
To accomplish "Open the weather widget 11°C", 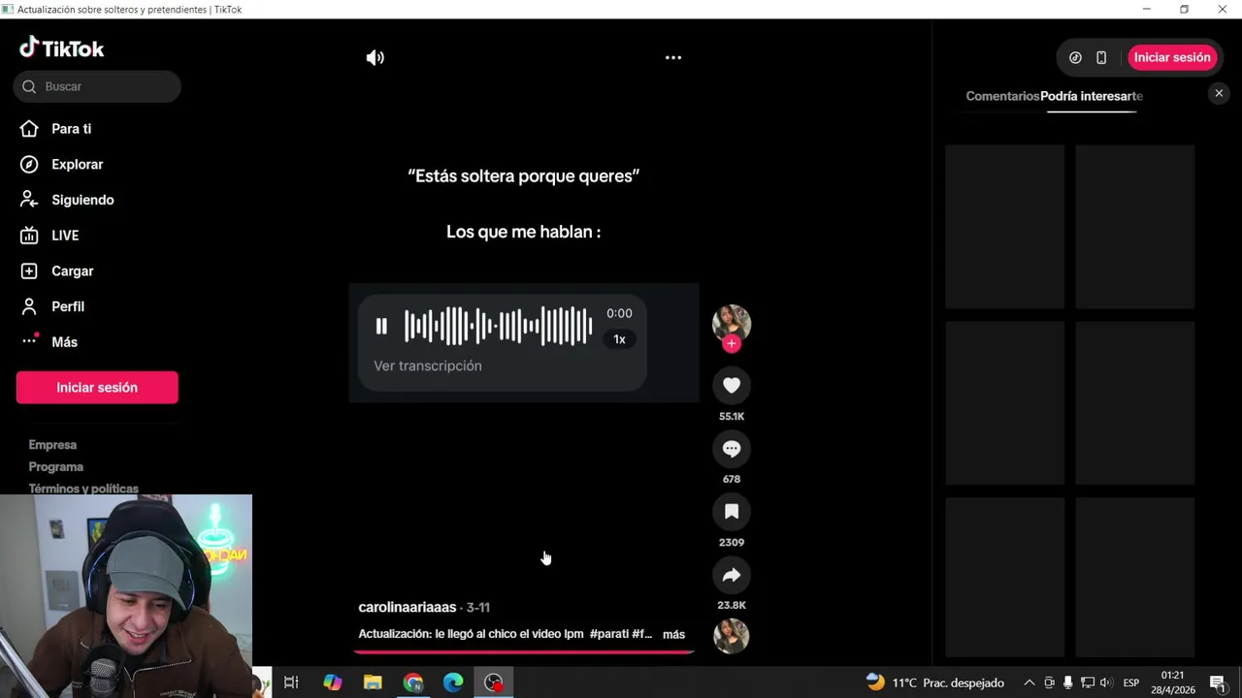I will pos(935,682).
